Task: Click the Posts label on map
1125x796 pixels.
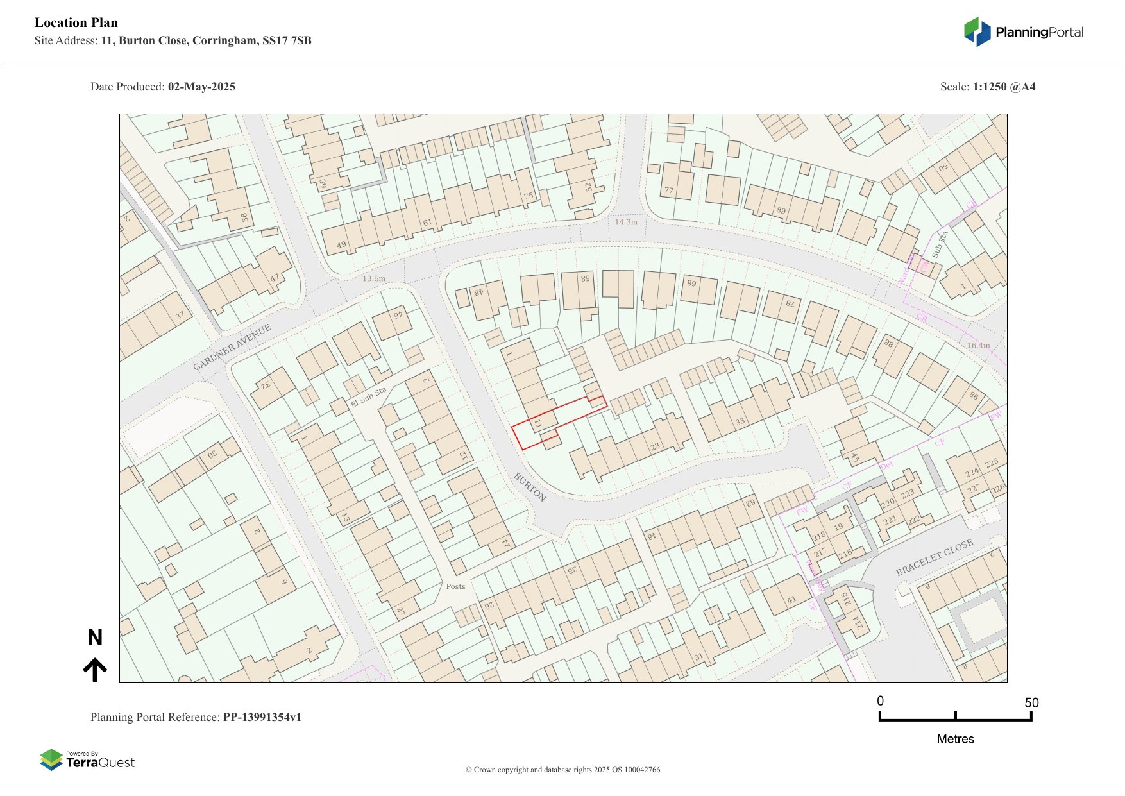Action: (x=455, y=586)
